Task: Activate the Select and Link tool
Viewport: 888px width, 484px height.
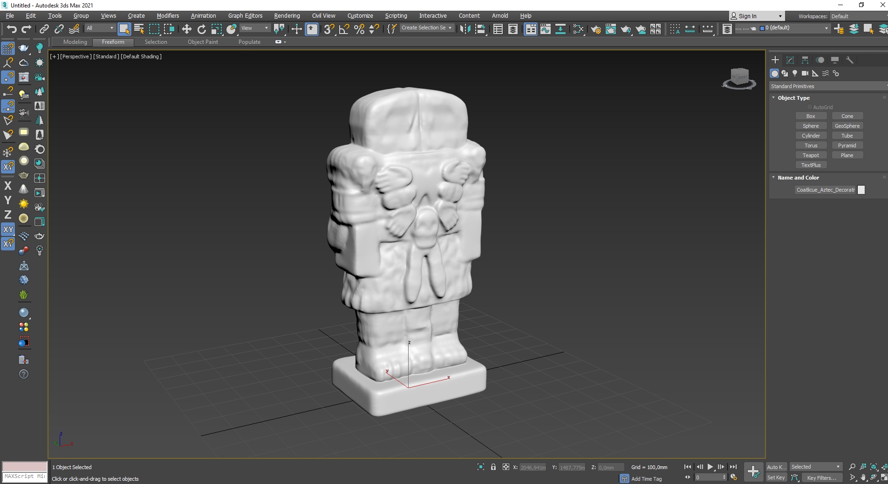Action: coord(44,29)
